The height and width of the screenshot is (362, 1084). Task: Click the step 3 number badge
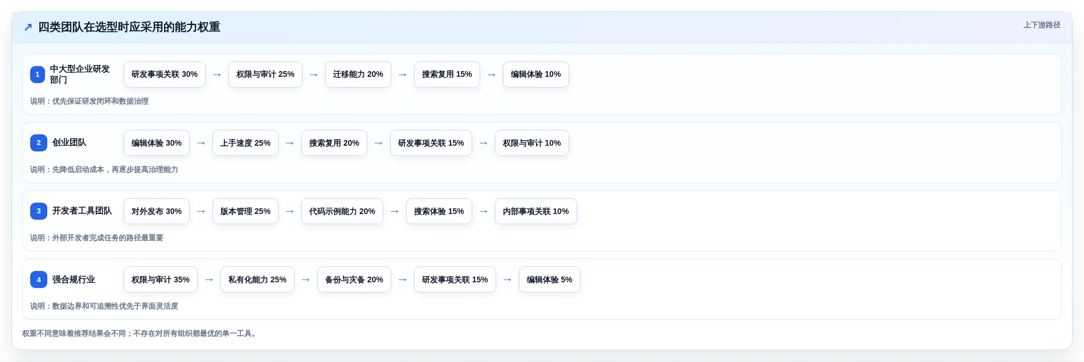point(39,211)
